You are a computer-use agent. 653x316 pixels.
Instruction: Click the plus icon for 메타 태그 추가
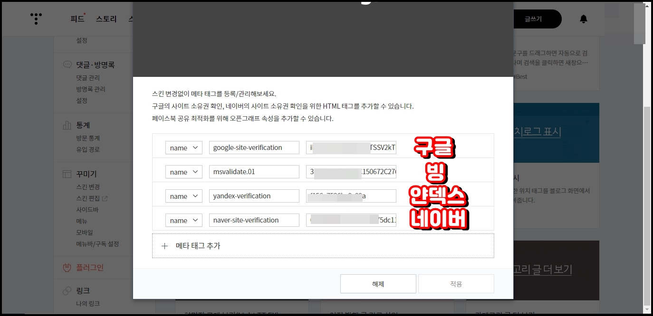click(165, 246)
